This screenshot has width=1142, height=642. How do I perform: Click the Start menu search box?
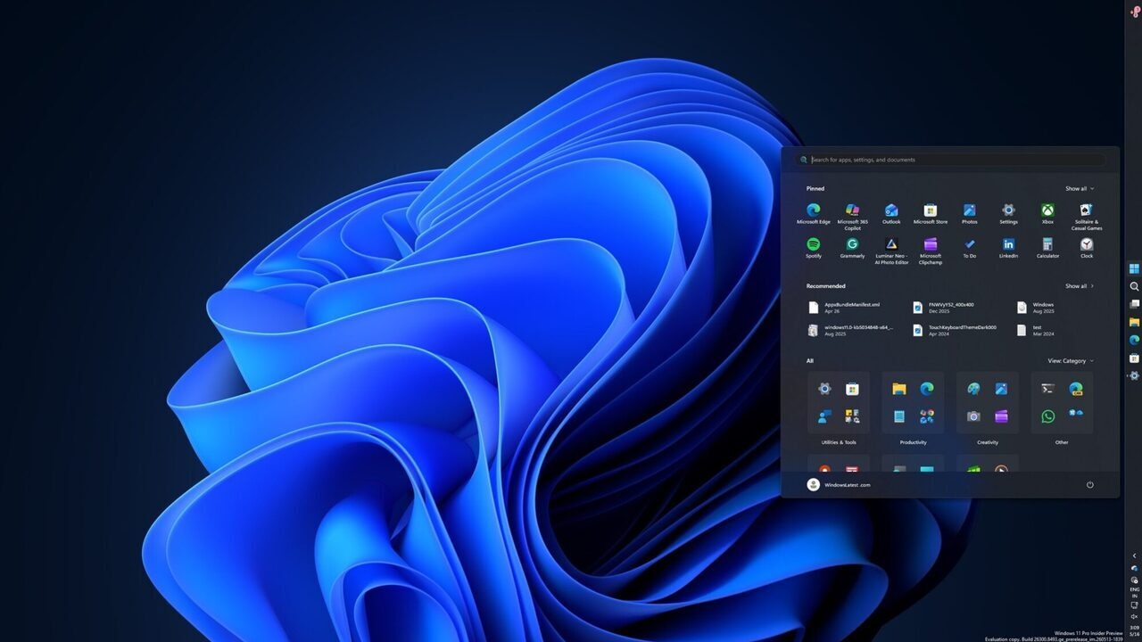[950, 160]
